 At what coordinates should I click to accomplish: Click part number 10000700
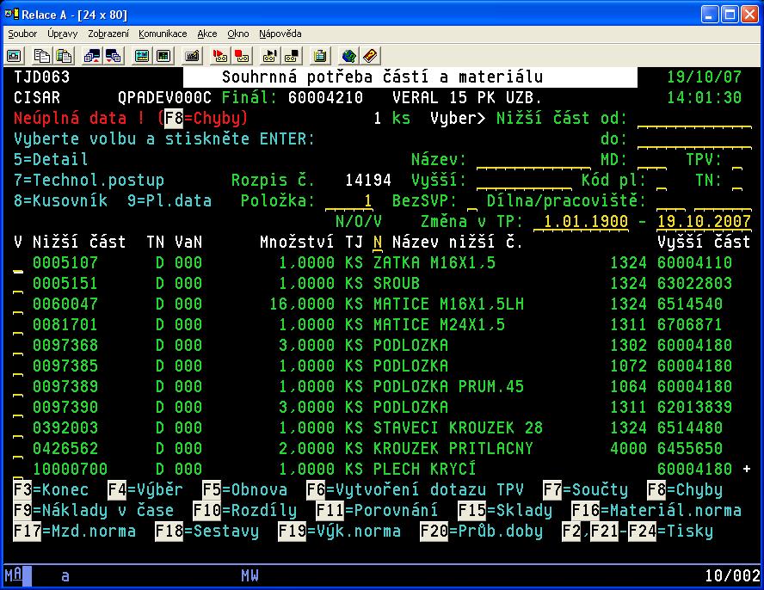tap(71, 469)
